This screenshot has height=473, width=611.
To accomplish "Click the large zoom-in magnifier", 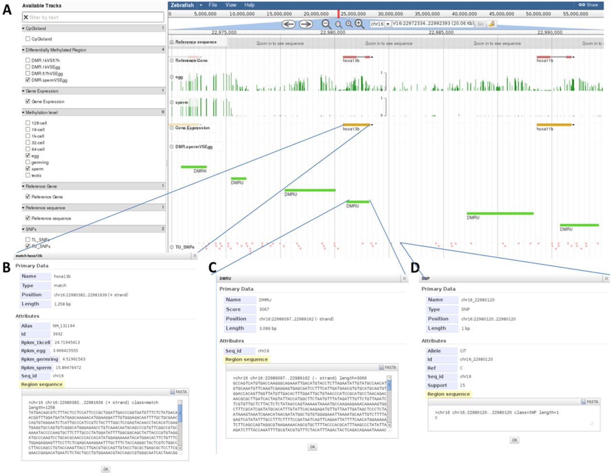I will [359, 24].
